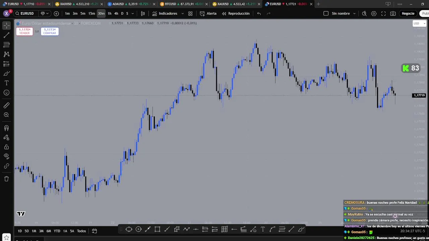This screenshot has height=241, width=429.
Task: Open a new browser tab
Action: (318, 4)
